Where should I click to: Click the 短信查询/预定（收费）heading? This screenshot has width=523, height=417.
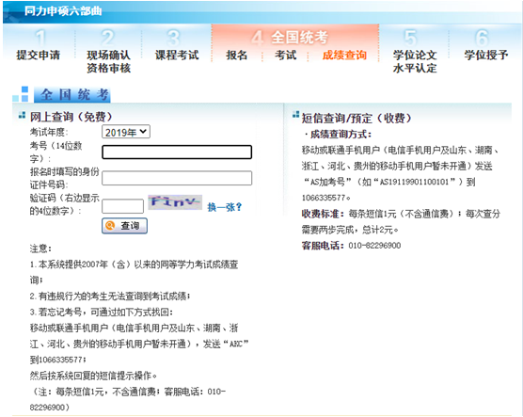(x=357, y=119)
